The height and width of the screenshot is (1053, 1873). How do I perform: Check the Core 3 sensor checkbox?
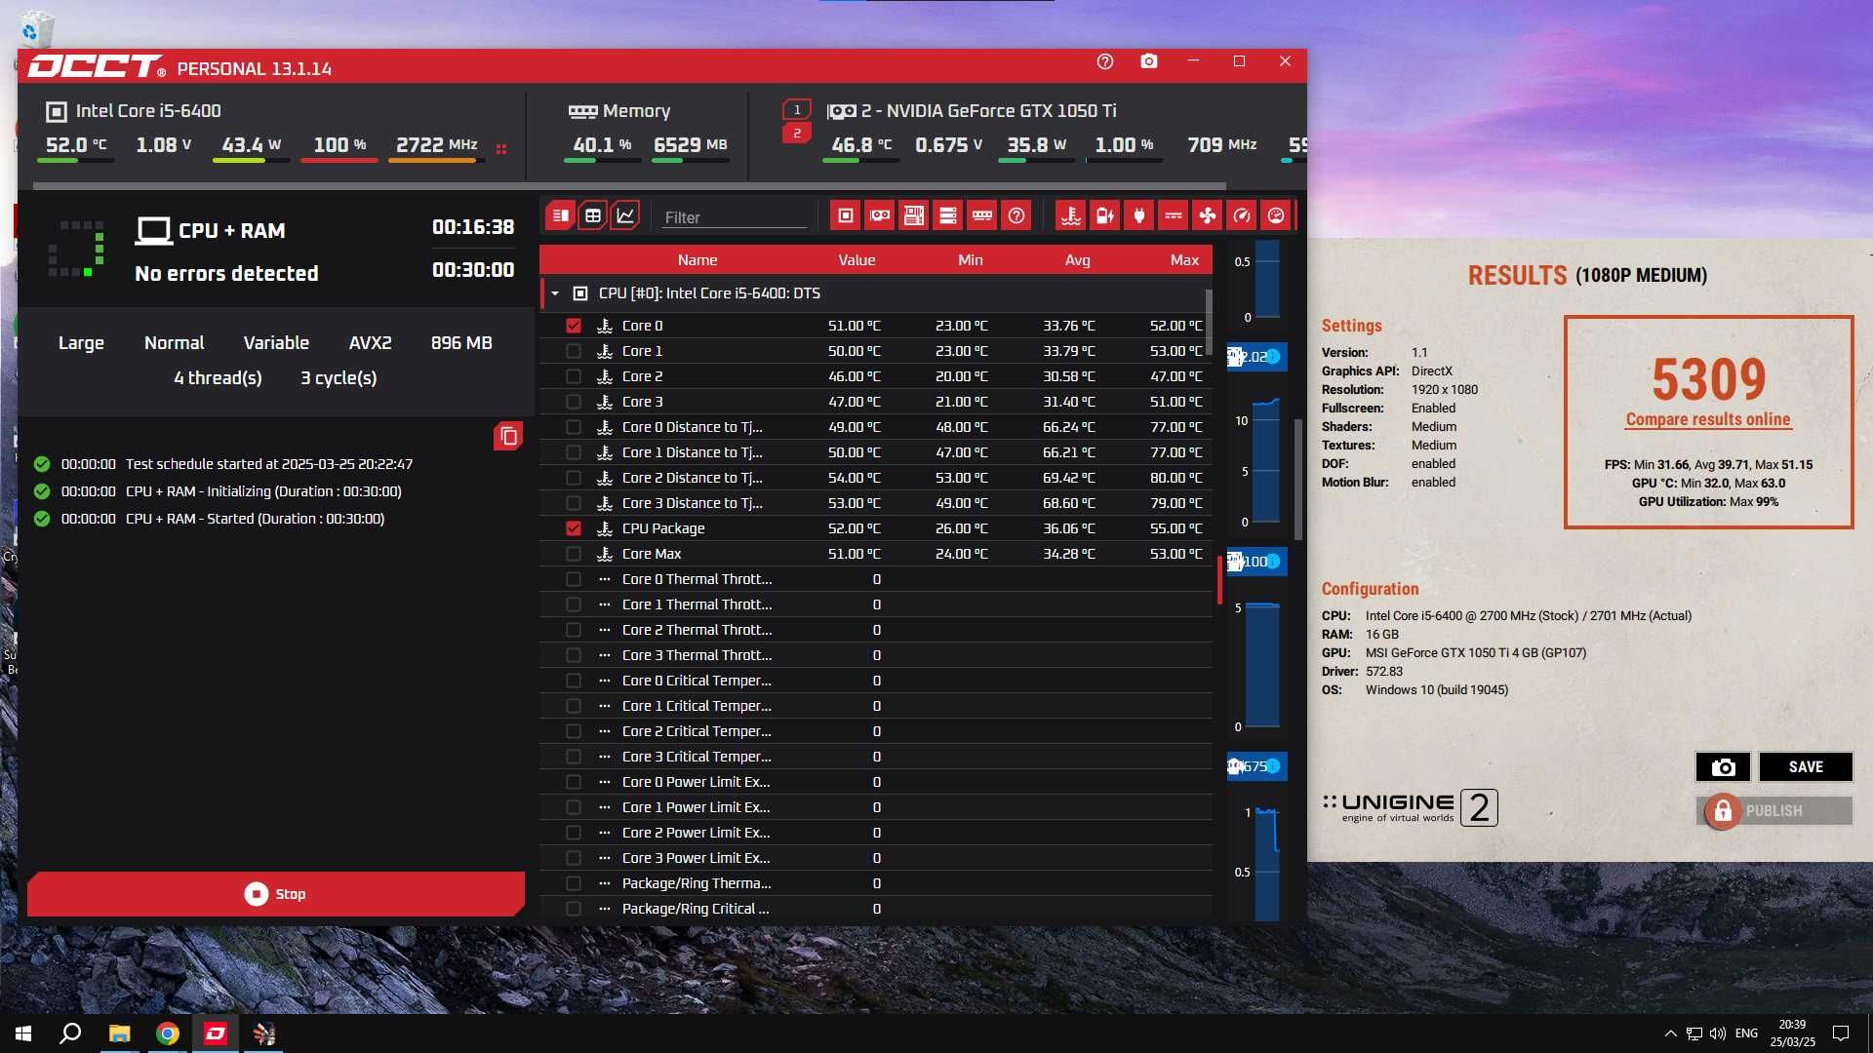pyautogui.click(x=574, y=402)
